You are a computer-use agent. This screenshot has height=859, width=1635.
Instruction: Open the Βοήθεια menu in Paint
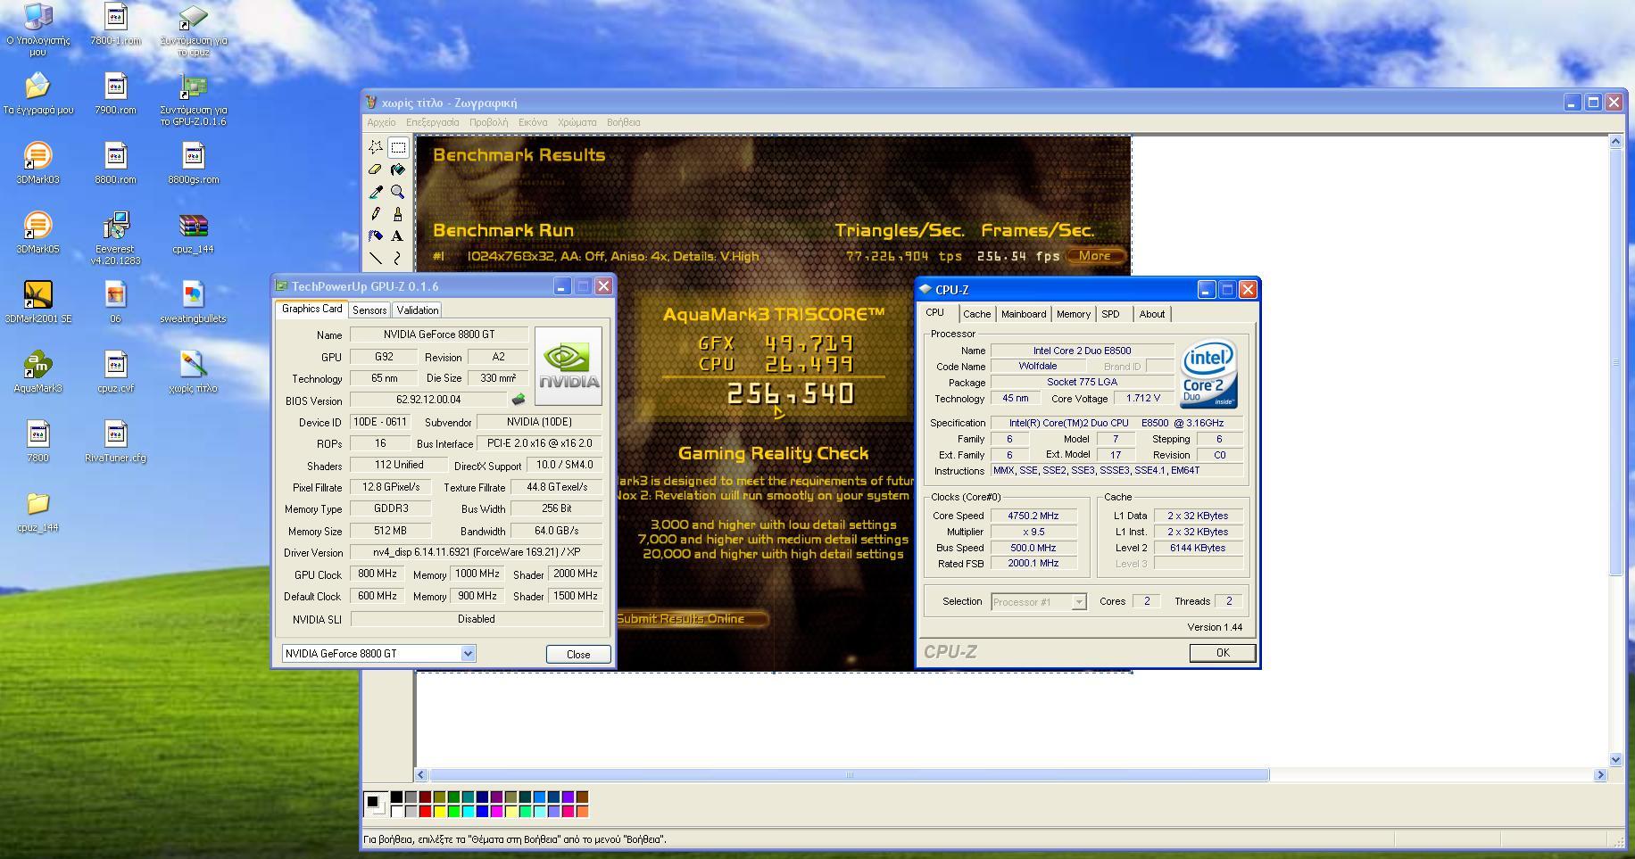point(623,122)
